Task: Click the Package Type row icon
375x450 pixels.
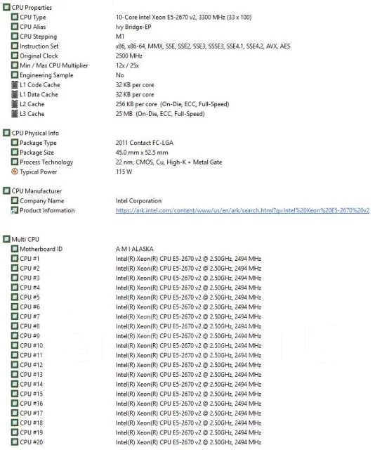Action: tap(15, 143)
